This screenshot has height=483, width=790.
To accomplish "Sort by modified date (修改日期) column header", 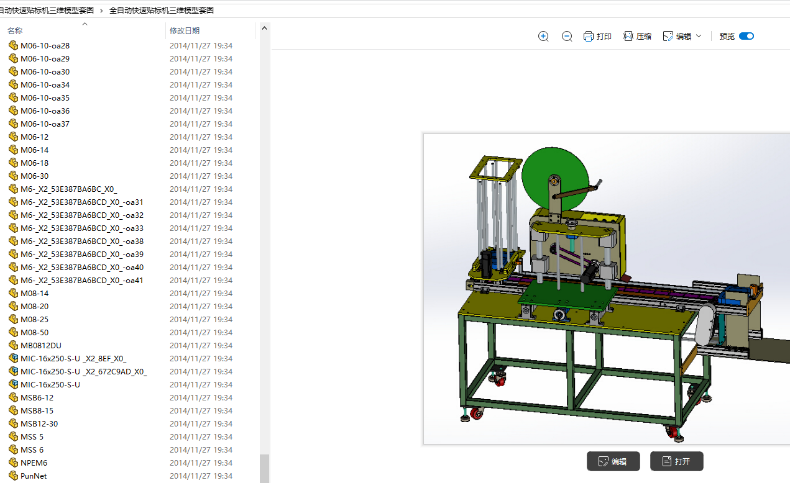I will tap(185, 30).
